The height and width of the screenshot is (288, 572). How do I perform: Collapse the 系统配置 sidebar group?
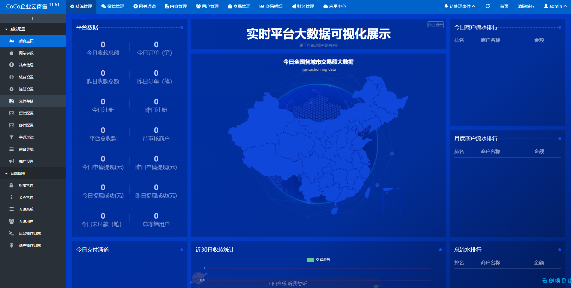33,29
